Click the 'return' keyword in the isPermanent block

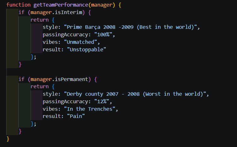[40, 87]
